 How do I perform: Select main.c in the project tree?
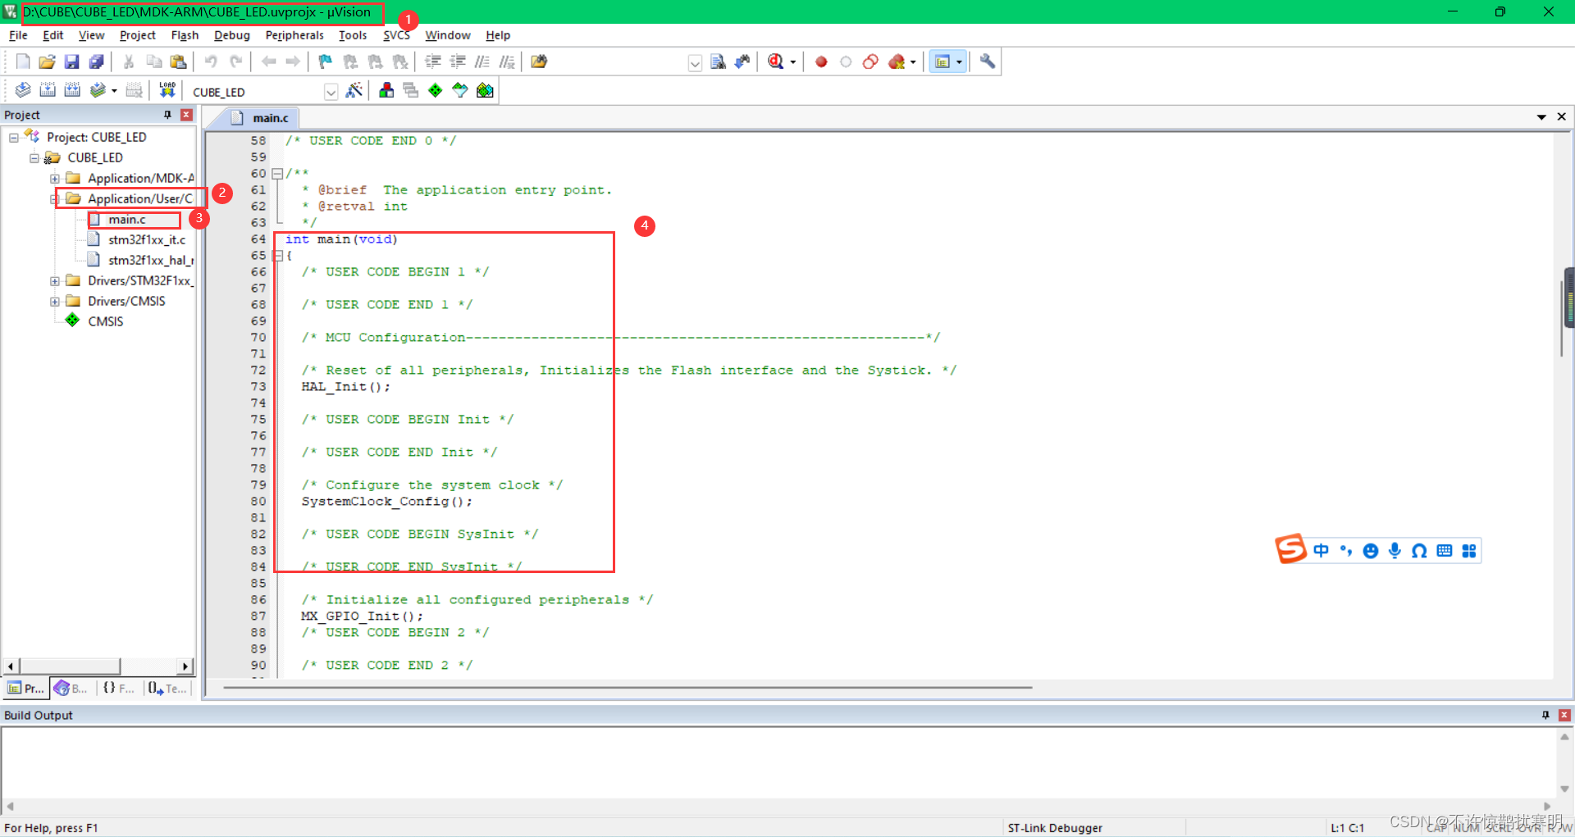(127, 220)
